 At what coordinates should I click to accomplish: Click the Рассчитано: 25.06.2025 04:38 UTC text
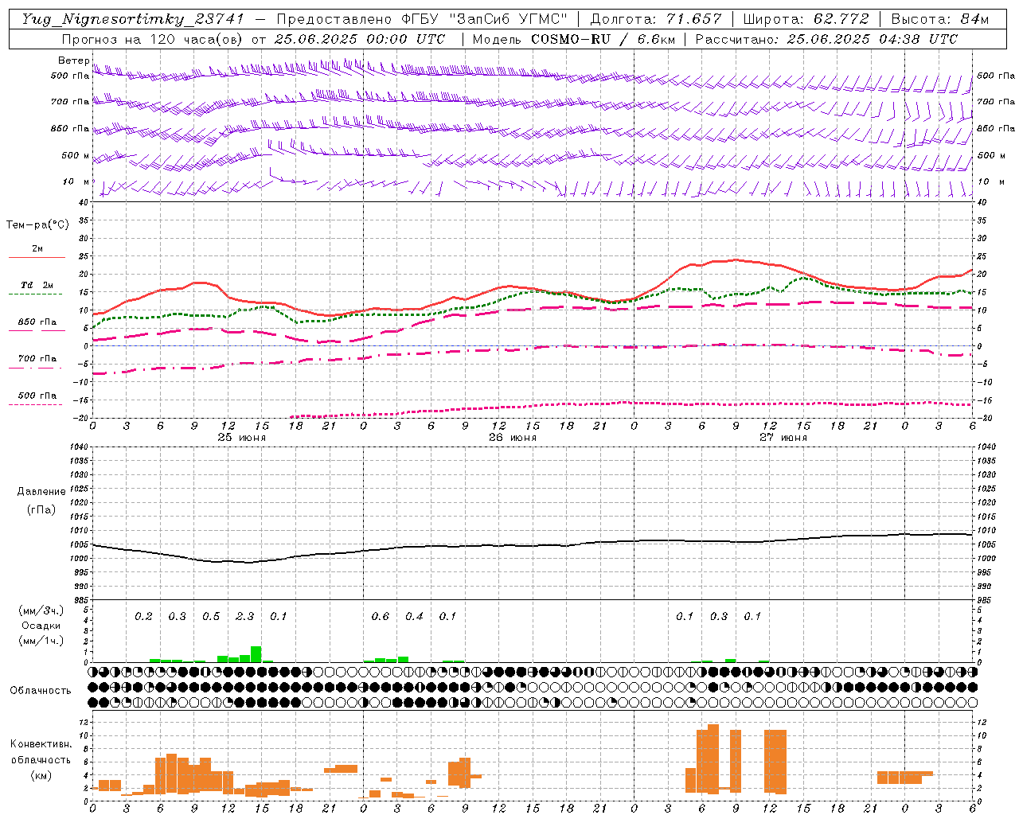(826, 39)
